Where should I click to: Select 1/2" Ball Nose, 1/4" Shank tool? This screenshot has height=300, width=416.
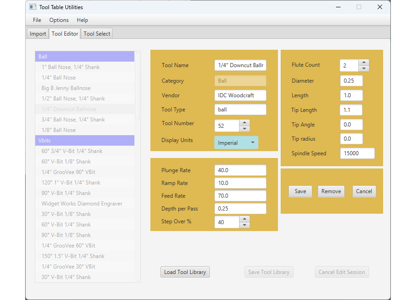85,99
